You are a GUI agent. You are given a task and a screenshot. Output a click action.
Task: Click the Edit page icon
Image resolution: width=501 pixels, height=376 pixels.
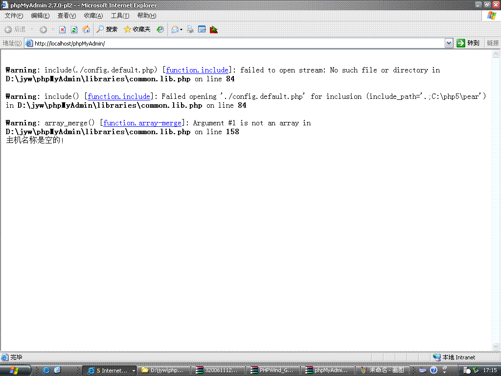[202, 29]
